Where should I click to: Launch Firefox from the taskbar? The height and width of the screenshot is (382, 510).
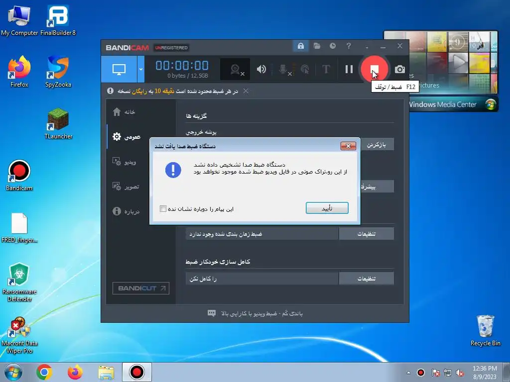click(75, 372)
